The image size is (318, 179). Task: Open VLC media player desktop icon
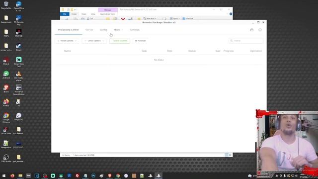click(19, 76)
